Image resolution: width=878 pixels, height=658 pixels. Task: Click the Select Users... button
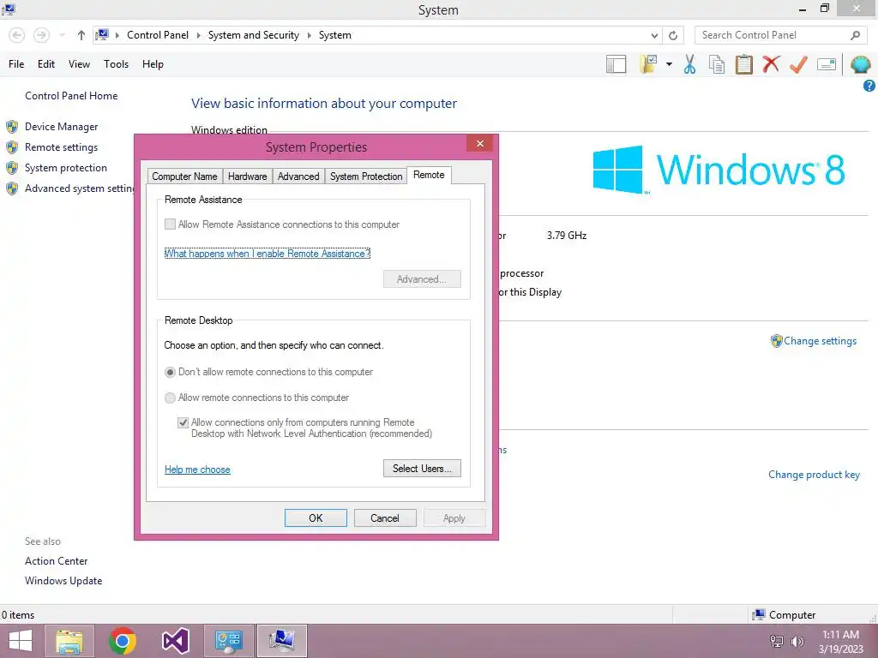click(422, 469)
